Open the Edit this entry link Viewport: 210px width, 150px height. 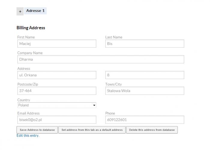[28, 136]
